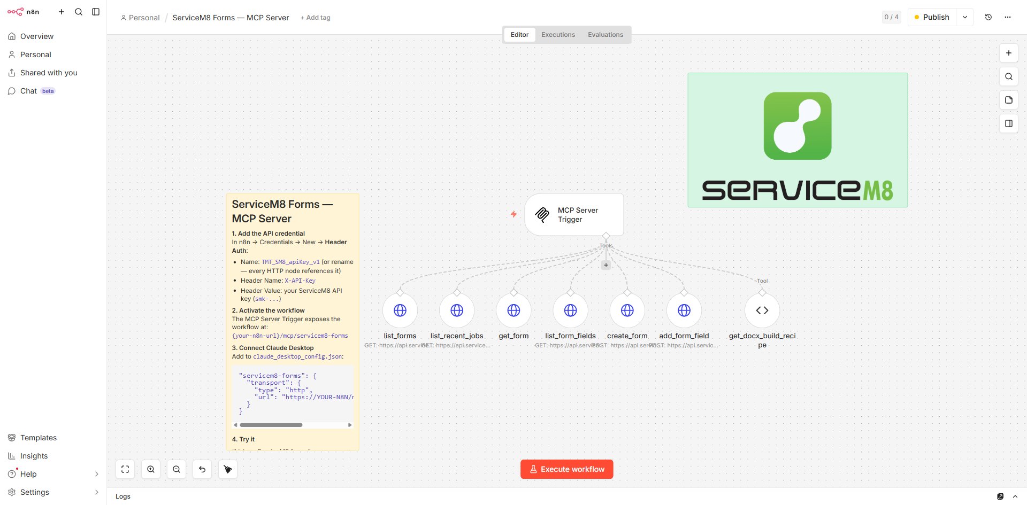Image resolution: width=1027 pixels, height=505 pixels.
Task: Click Add tag button
Action: [316, 18]
